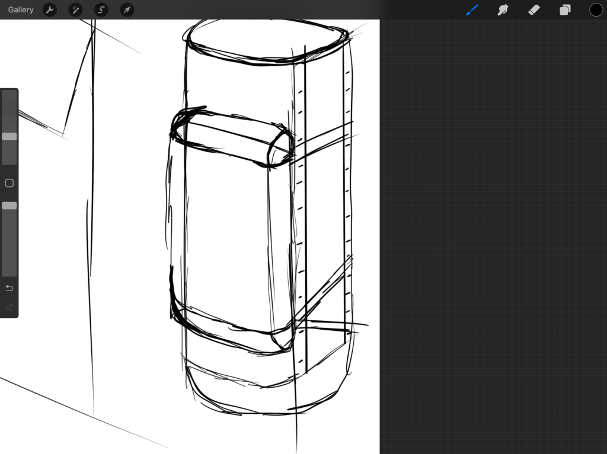The width and height of the screenshot is (607, 454).
Task: Open the Adjustments magic wand menu
Action: click(x=75, y=10)
